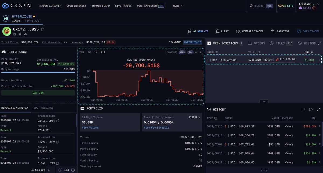This screenshot has height=173, width=323.
Task: Expand History panel fullscreen icon
Action: 319,109
